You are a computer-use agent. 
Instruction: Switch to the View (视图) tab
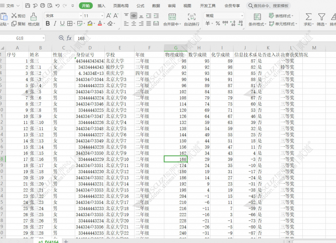[x=187, y=6]
